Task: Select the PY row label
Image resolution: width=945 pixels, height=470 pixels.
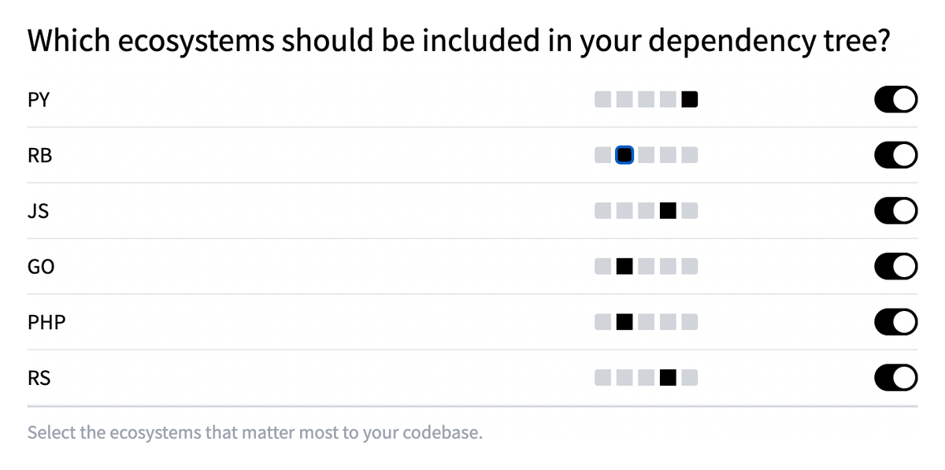Action: click(39, 99)
